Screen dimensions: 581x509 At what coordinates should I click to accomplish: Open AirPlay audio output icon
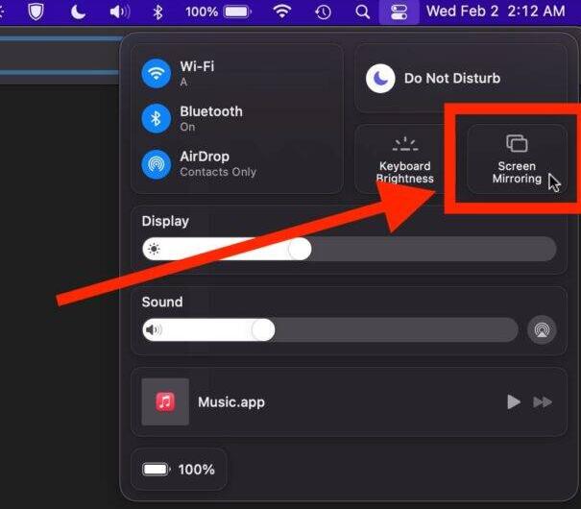coord(542,330)
